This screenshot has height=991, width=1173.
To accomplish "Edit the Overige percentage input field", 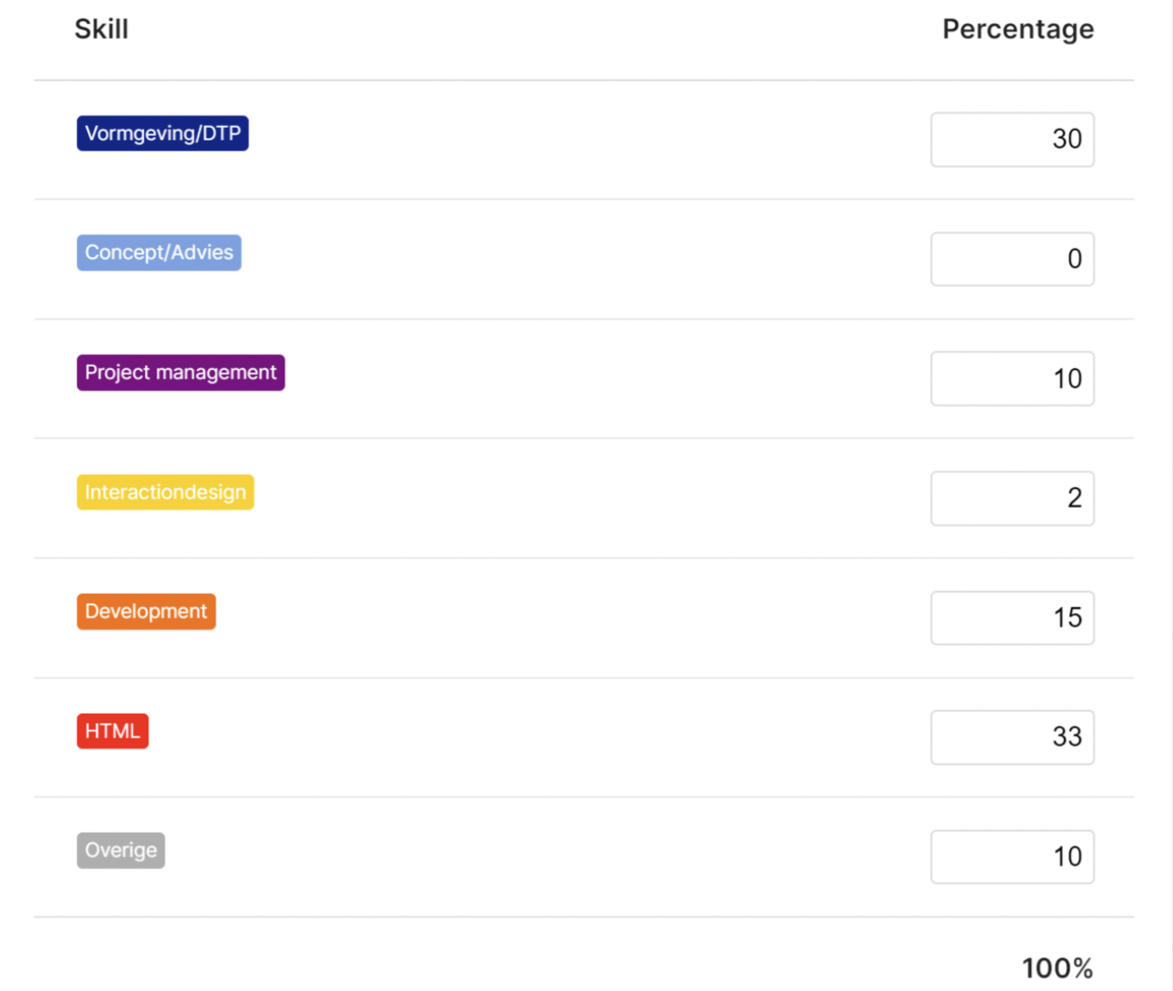I will pyautogui.click(x=1012, y=857).
